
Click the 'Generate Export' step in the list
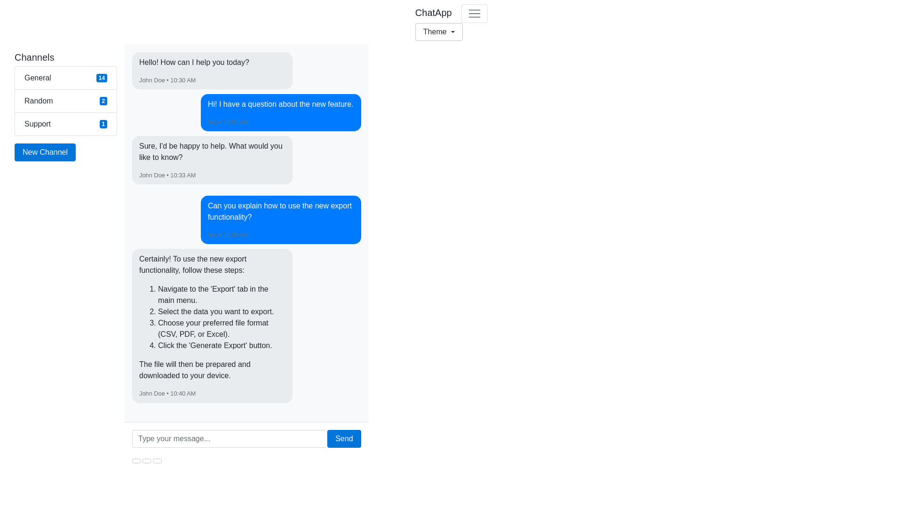point(215,346)
